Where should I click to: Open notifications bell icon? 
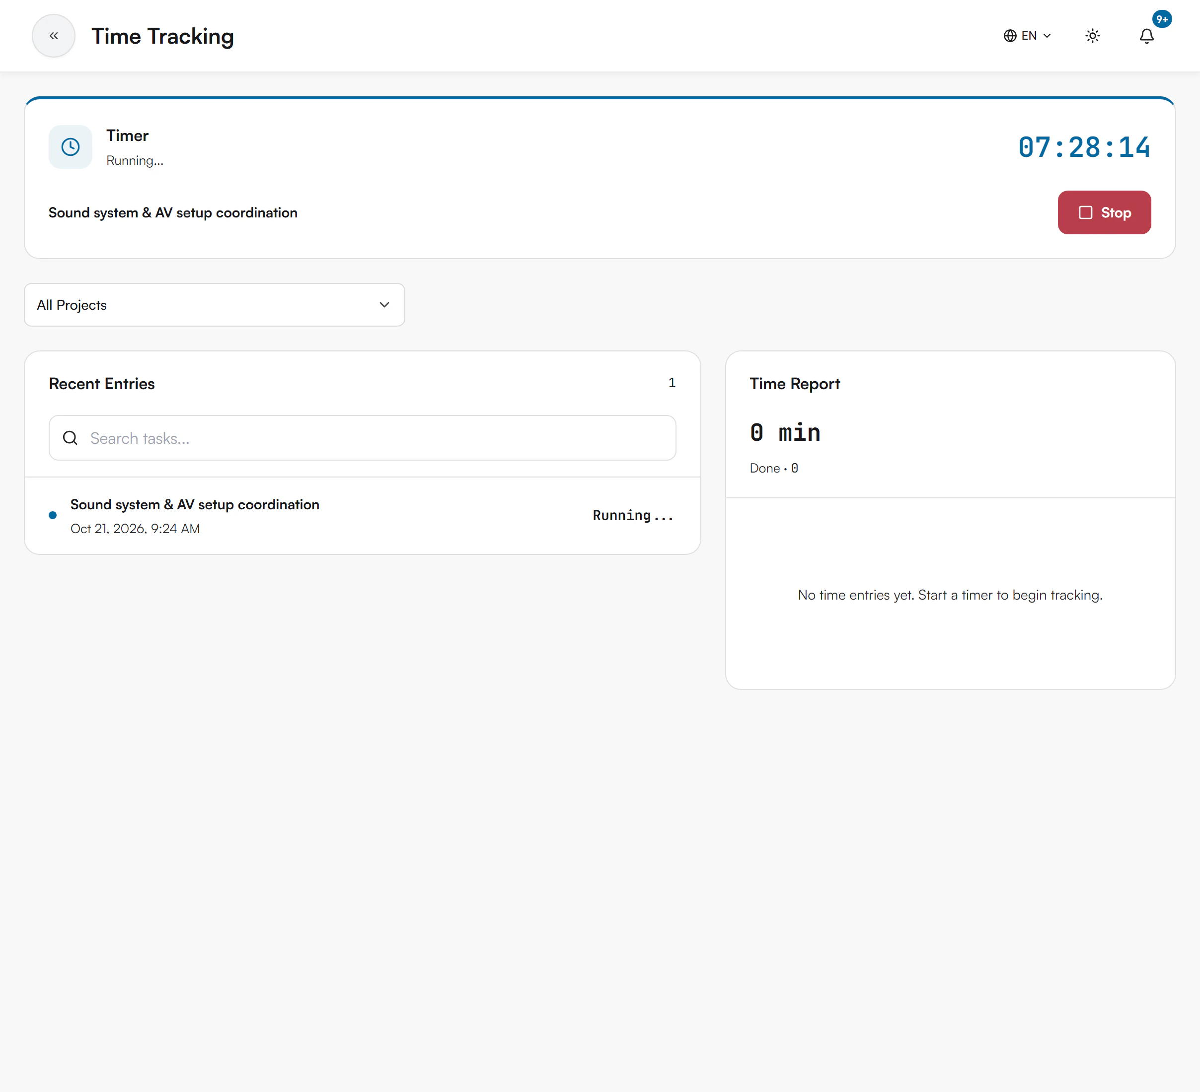click(1146, 36)
